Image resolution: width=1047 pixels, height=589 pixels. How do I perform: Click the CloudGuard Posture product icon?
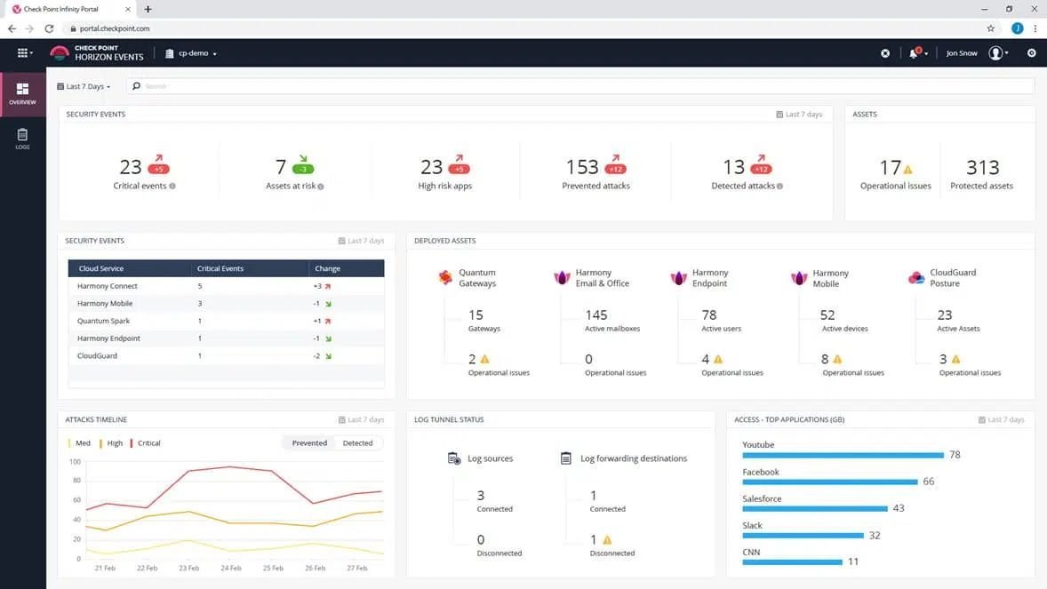[x=916, y=278]
